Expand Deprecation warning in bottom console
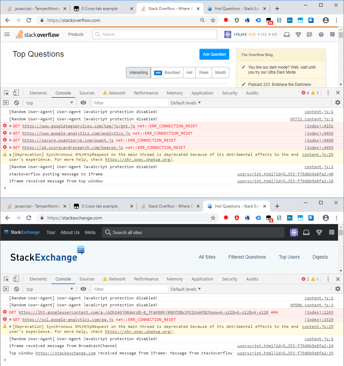Viewport: 344px width, 366px height. pos(11,327)
